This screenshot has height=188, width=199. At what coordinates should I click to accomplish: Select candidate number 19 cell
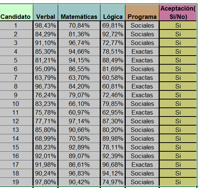16,182
